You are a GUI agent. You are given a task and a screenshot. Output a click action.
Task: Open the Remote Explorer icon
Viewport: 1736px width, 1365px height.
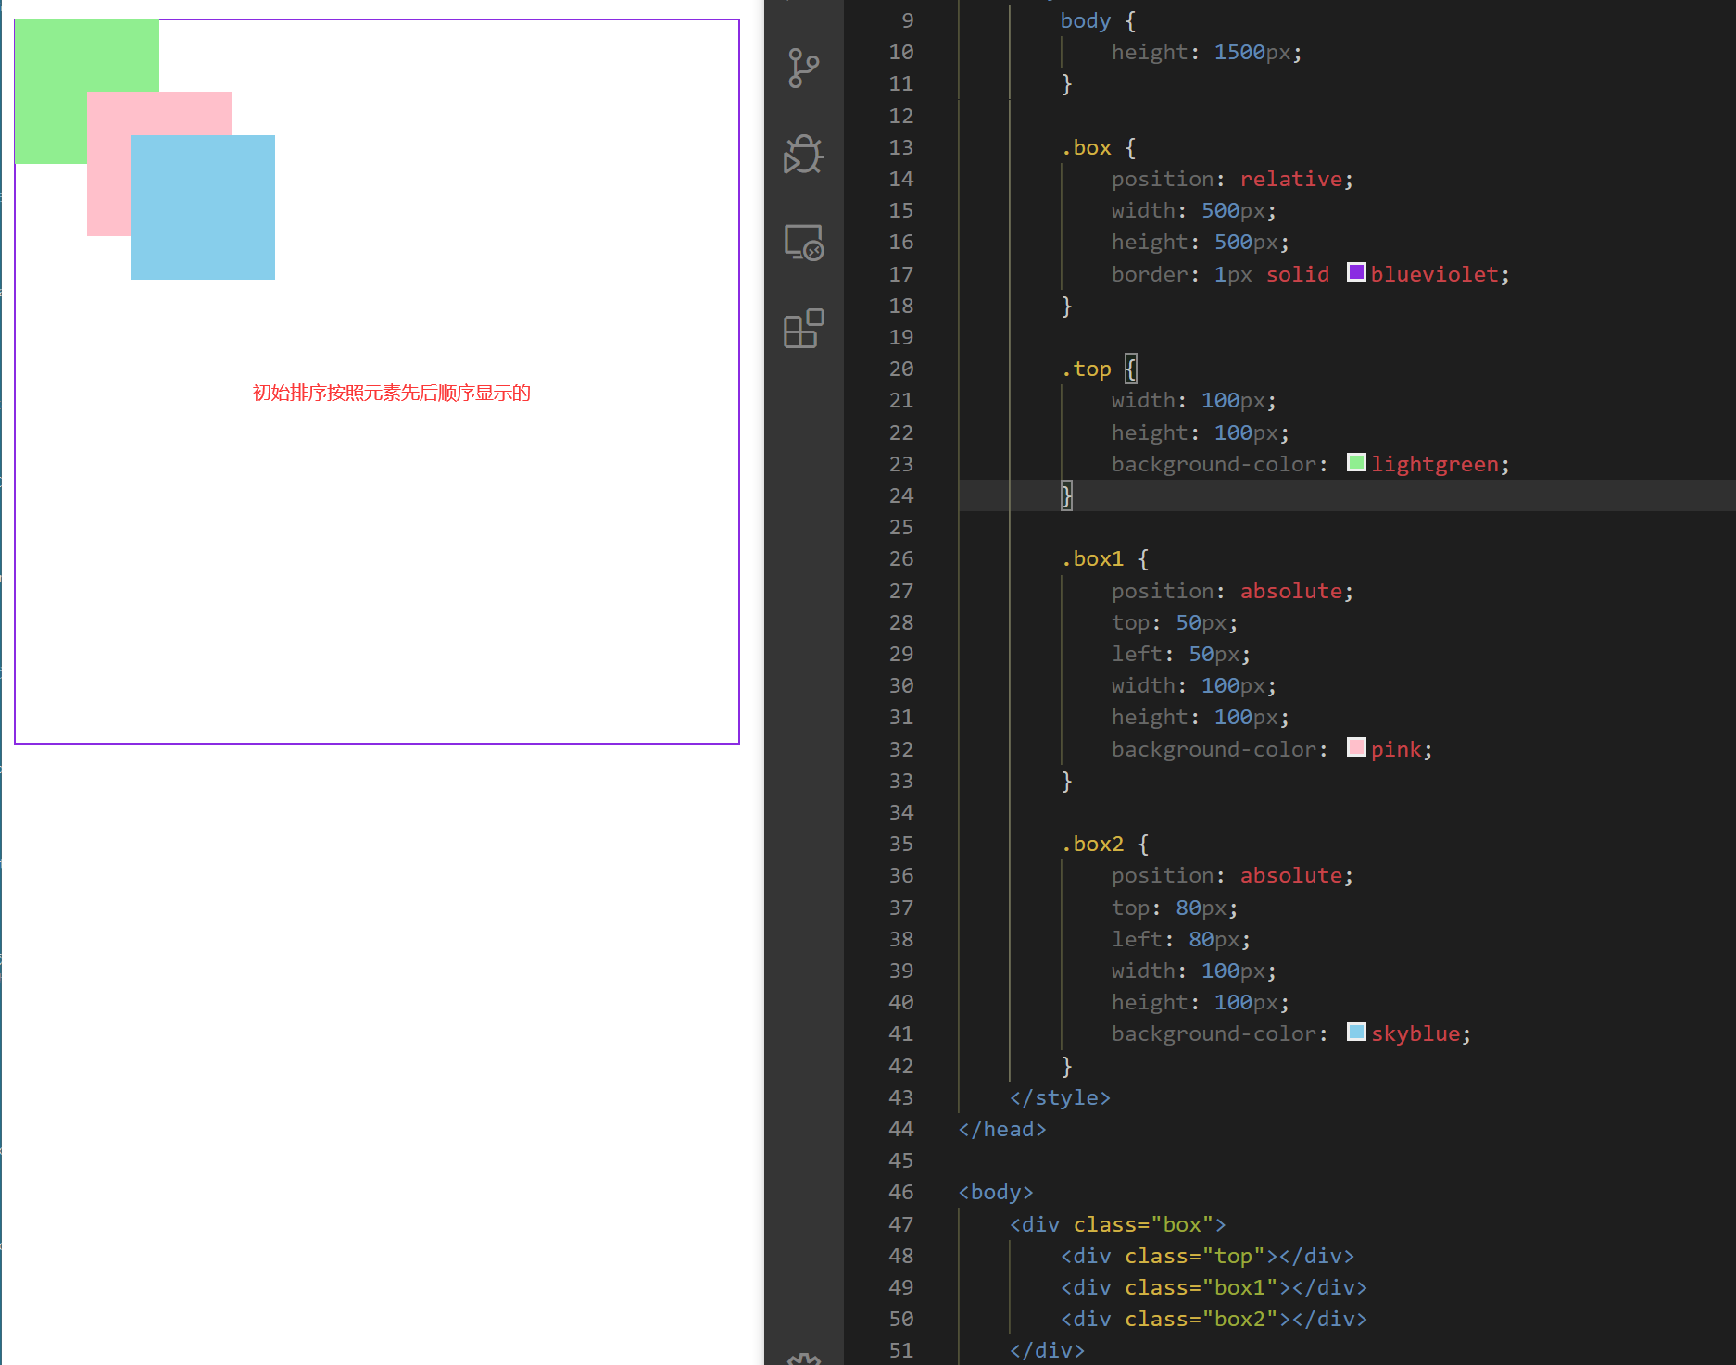[803, 243]
